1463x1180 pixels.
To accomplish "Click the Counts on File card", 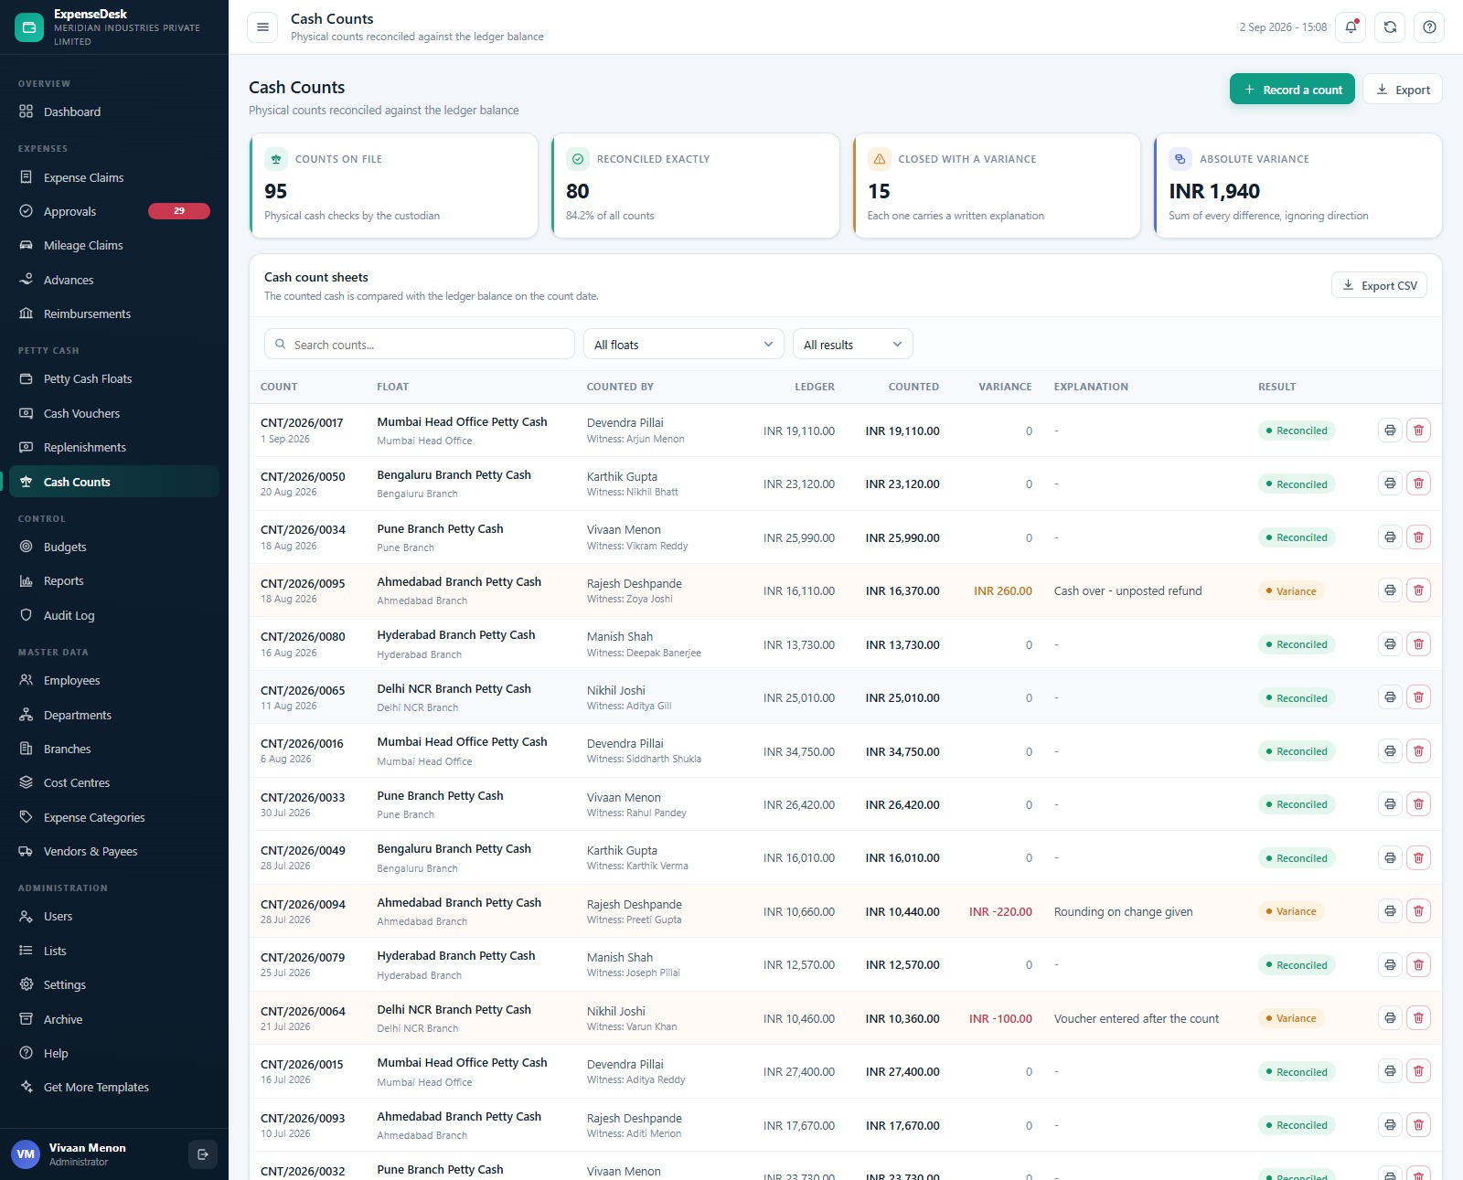I will [394, 186].
